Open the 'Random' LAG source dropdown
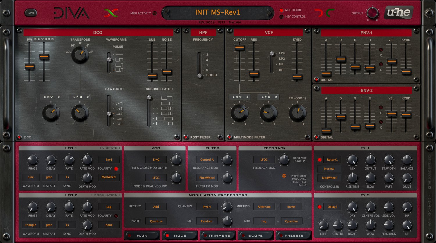 207,221
